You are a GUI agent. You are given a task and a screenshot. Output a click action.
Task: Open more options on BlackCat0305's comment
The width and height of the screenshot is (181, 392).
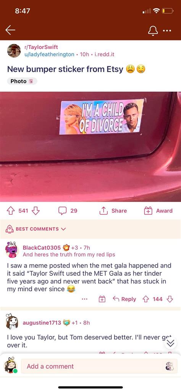point(84,299)
